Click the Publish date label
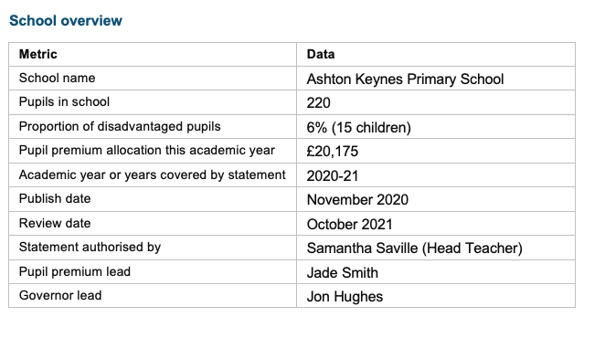Image resolution: width=605 pixels, height=349 pixels. [55, 198]
